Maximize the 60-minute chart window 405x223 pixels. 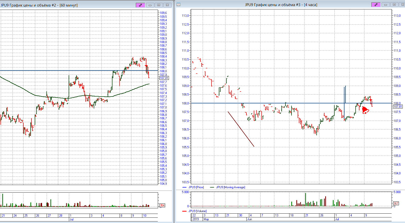click(x=159, y=5)
